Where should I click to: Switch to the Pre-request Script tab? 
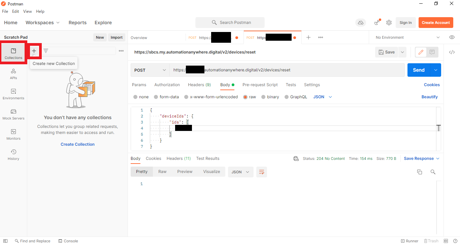260,85
